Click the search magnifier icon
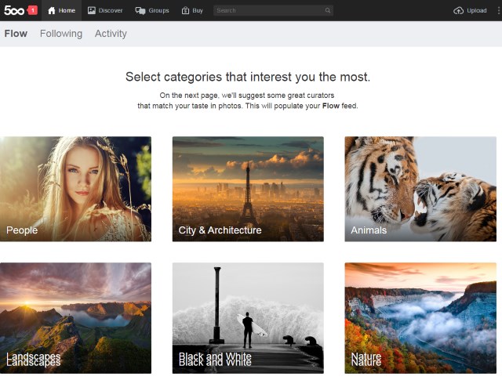Screen dimensions: 502x380 pyautogui.click(x=328, y=10)
